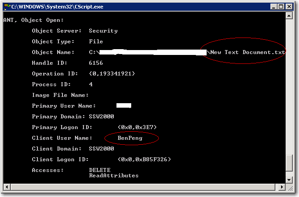The height and width of the screenshot is (197, 299).
Task: Click the circled 'New Text Document.txt' filename
Action: tap(248, 52)
